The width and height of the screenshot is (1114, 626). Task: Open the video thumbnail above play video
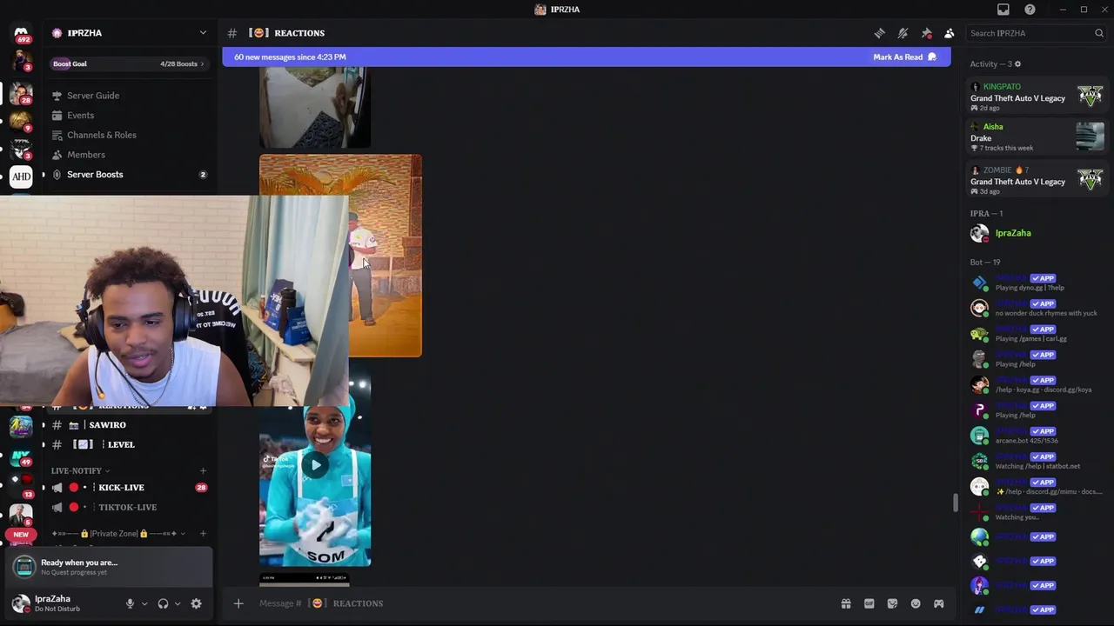(340, 256)
